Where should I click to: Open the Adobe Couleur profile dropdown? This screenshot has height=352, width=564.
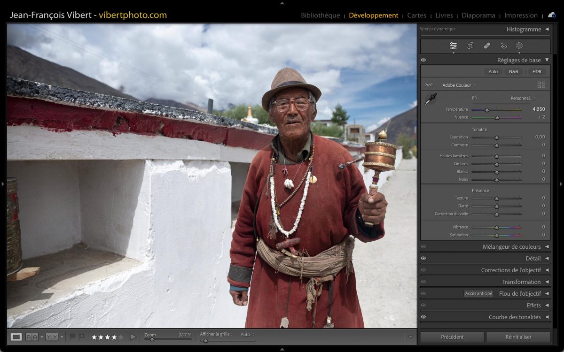[459, 85]
